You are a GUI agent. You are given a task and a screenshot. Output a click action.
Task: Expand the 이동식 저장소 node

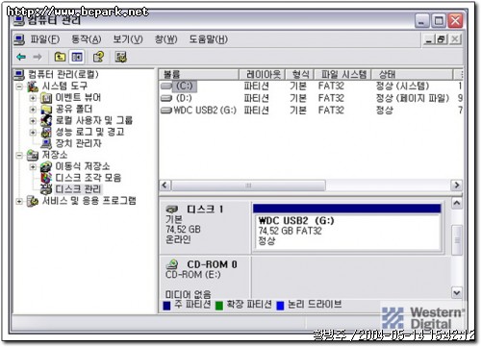point(33,166)
